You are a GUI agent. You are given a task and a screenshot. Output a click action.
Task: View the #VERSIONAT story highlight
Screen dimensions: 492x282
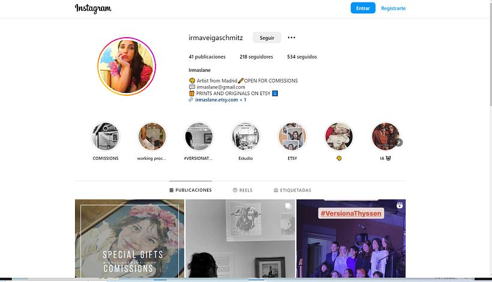click(199, 137)
